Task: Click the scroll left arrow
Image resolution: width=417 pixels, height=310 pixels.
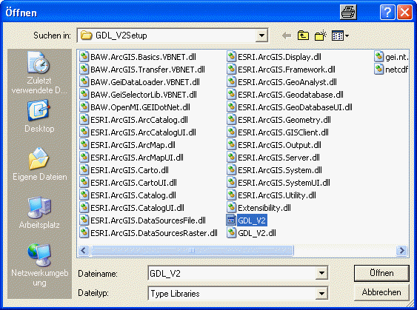Action: (x=84, y=250)
